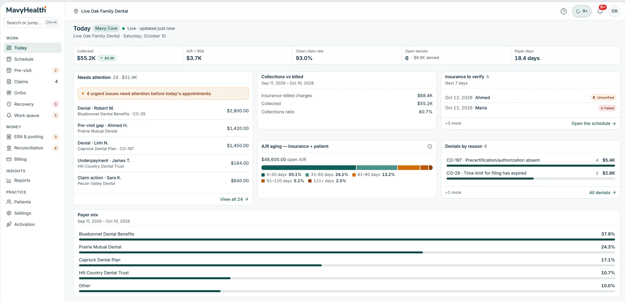The width and height of the screenshot is (625, 301).
Task: Open Claim action · Sara K. row
Action: 163,181
